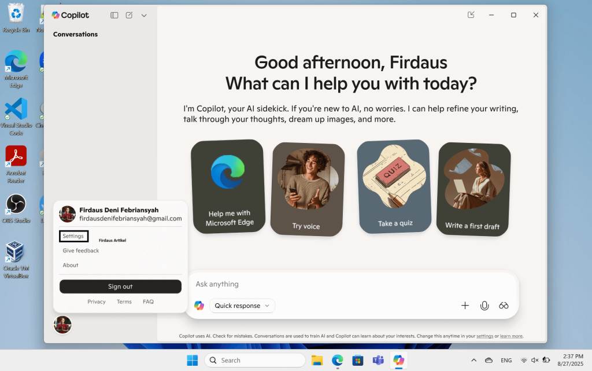Open the Terms link
Image resolution: width=592 pixels, height=371 pixels.
coord(124,302)
